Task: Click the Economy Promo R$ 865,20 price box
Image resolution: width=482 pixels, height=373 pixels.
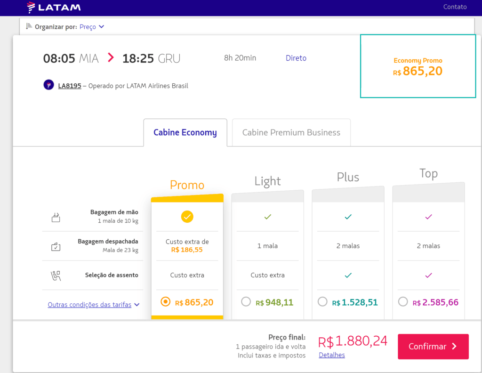Action: click(x=418, y=66)
